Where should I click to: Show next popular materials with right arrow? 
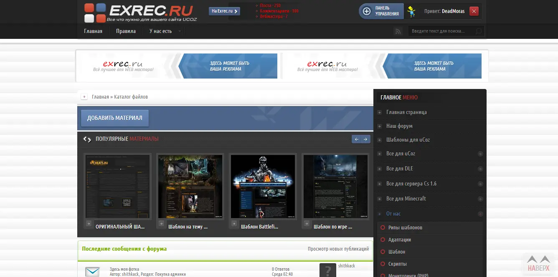pyautogui.click(x=365, y=139)
